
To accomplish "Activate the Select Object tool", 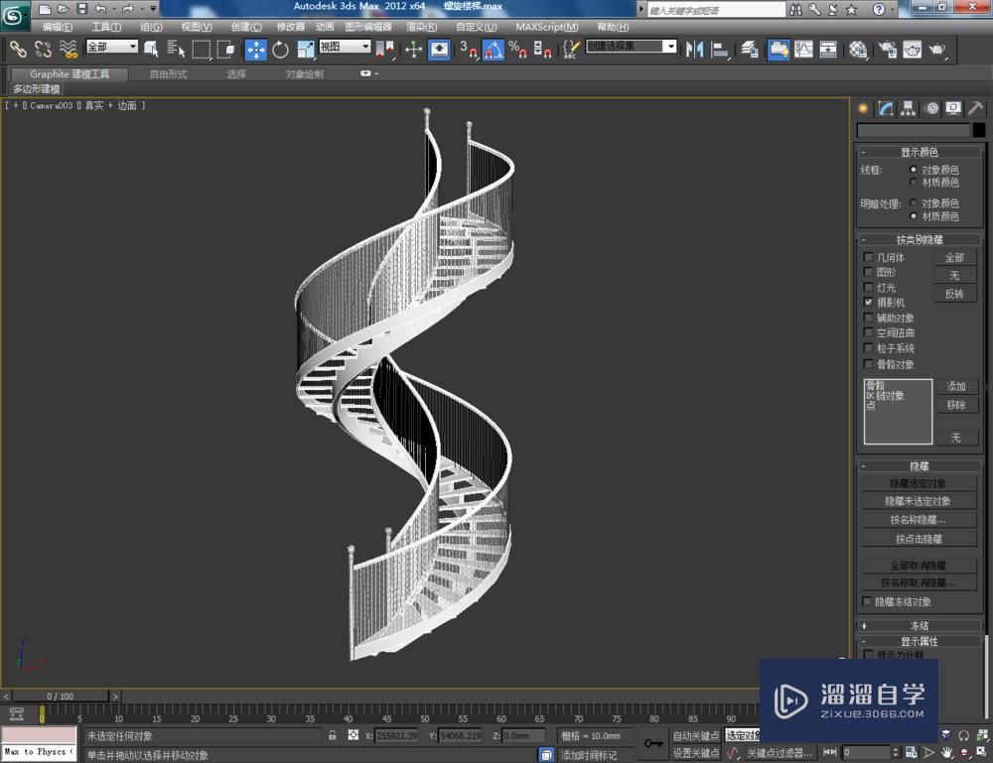I will pos(151,49).
